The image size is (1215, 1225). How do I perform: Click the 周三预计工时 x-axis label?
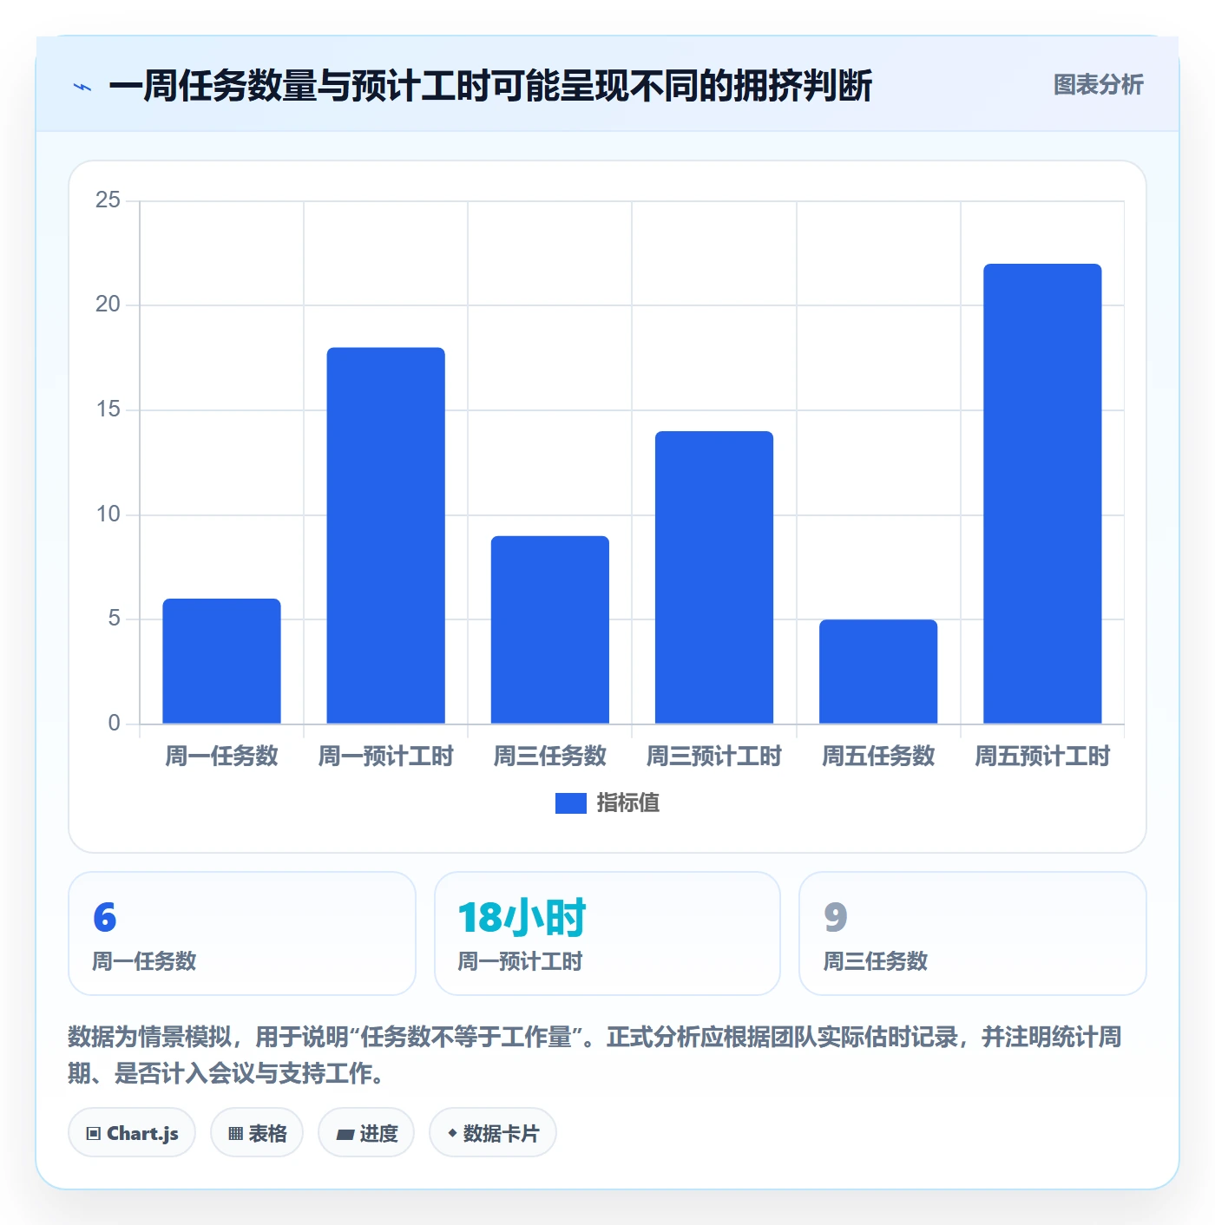[x=714, y=757]
